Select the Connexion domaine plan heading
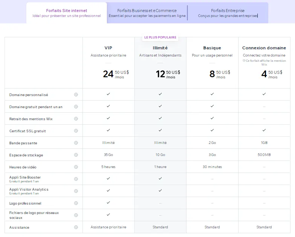 tap(264, 48)
